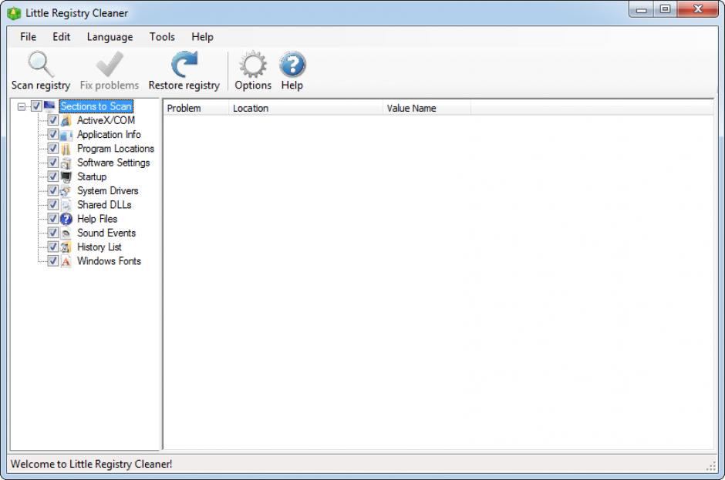
Task: Select the Sections to Scan label
Action: coord(96,106)
